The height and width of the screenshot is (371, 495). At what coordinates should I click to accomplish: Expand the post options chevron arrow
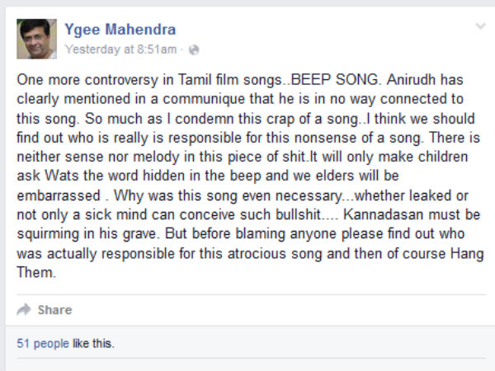[x=480, y=26]
